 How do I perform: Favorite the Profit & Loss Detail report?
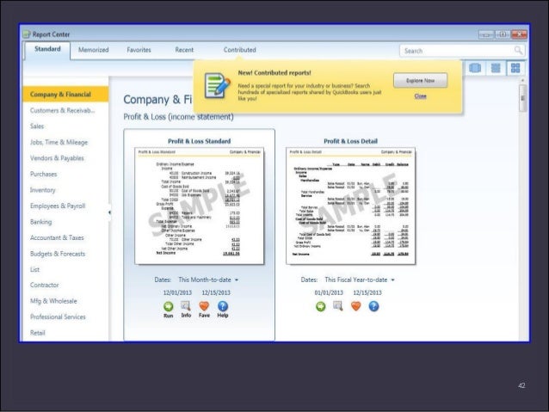355,306
